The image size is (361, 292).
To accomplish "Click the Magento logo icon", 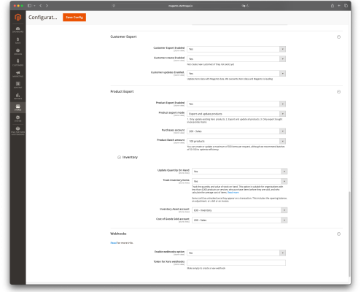I will point(18,18).
